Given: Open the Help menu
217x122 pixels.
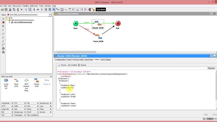Looking at the screenshot, I should point(54,6).
